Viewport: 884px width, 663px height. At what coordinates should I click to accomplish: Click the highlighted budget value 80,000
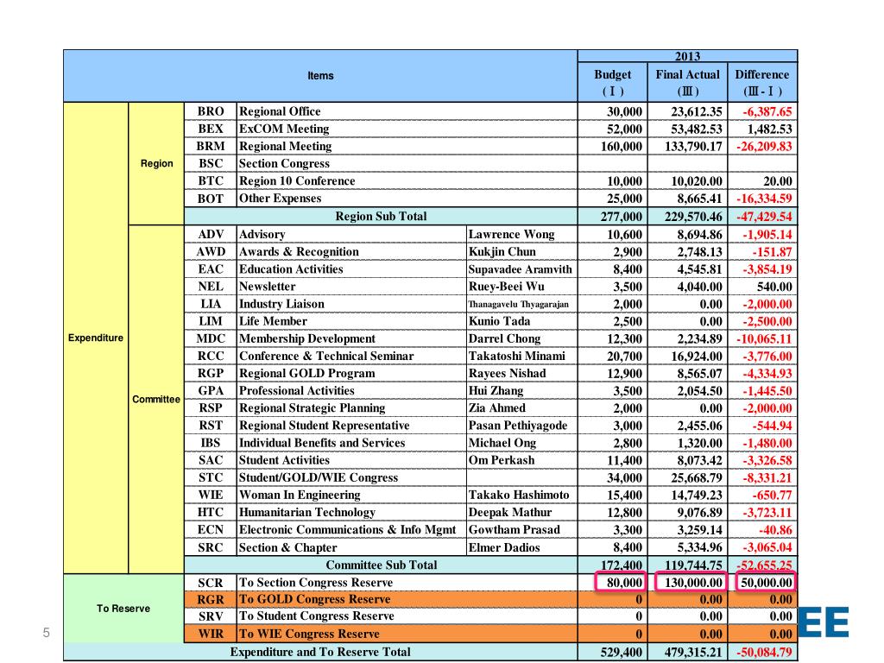coord(620,583)
